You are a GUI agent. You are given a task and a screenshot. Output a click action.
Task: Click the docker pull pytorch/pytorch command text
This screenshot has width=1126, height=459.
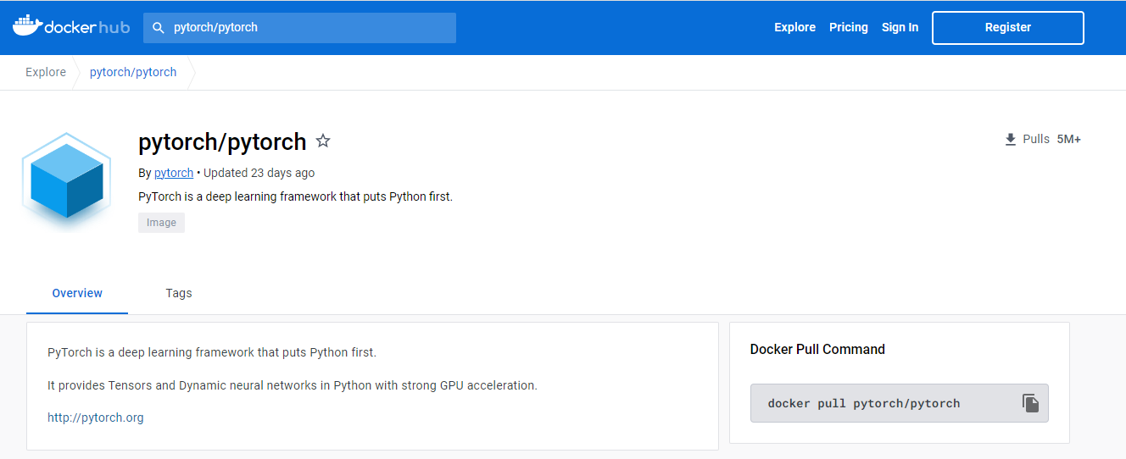tap(864, 403)
